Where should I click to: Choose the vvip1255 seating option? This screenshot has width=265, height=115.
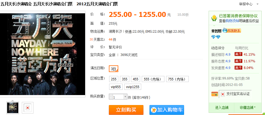[133, 87]
